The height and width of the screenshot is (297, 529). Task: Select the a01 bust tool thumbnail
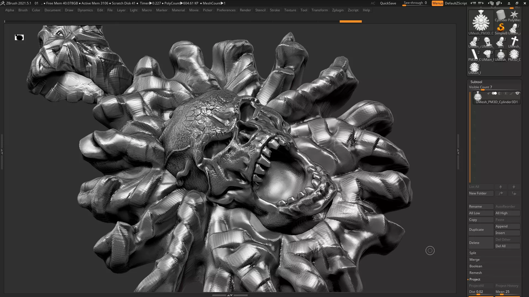pos(501,42)
